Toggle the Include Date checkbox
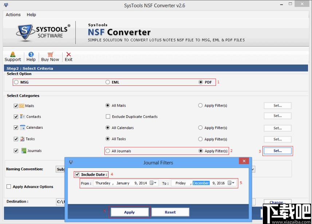 77,175
